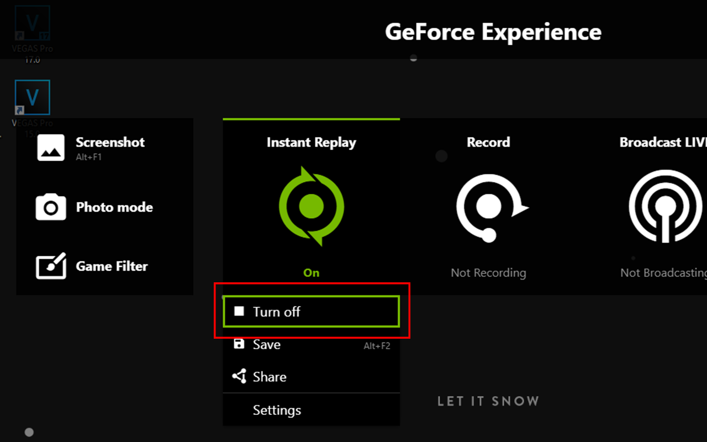This screenshot has width=707, height=442.
Task: Click the Share icon in menu
Action: pos(239,377)
